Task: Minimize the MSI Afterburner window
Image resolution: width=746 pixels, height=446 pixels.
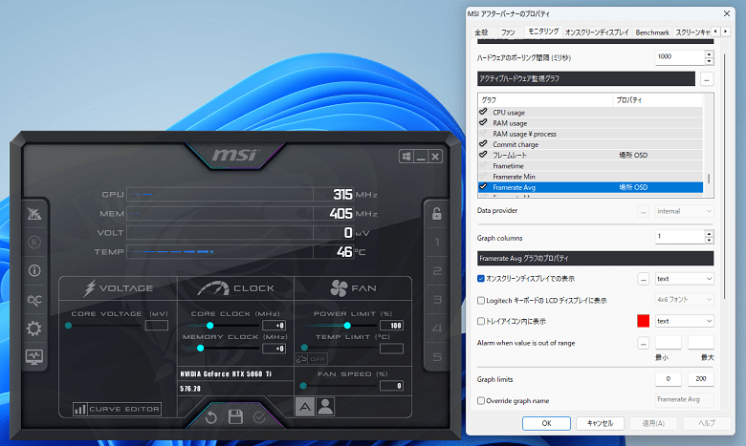Action: click(421, 157)
